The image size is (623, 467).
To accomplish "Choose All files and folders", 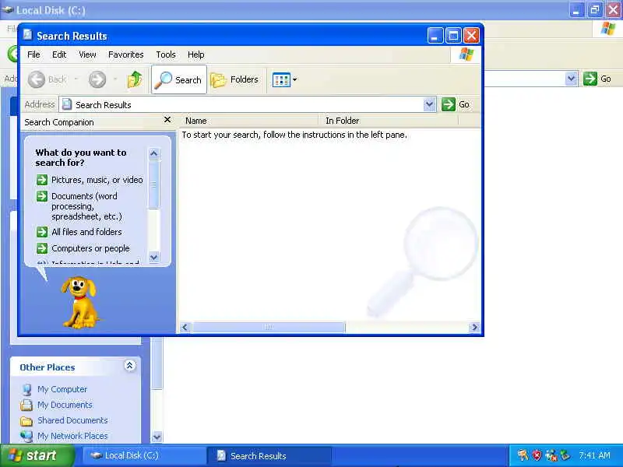I will [86, 232].
